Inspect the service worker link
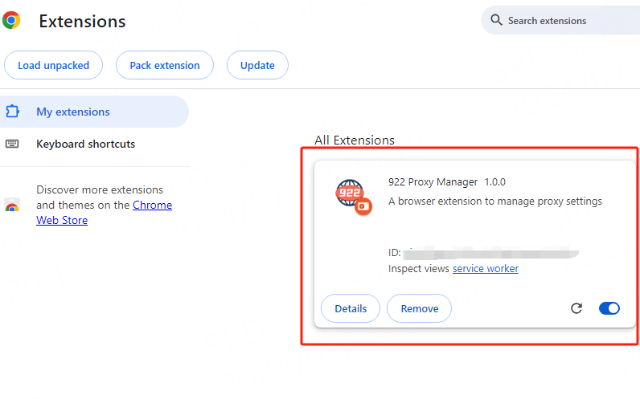The image size is (640, 399). tap(485, 269)
